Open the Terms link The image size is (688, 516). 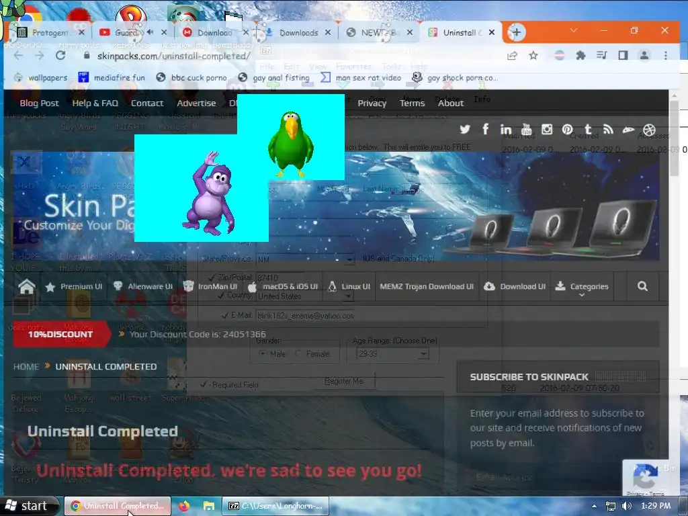[x=412, y=103]
